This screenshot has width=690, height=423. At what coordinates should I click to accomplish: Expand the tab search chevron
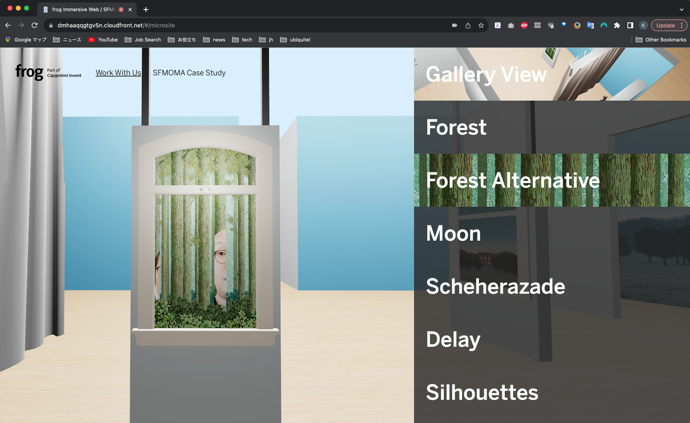682,10
